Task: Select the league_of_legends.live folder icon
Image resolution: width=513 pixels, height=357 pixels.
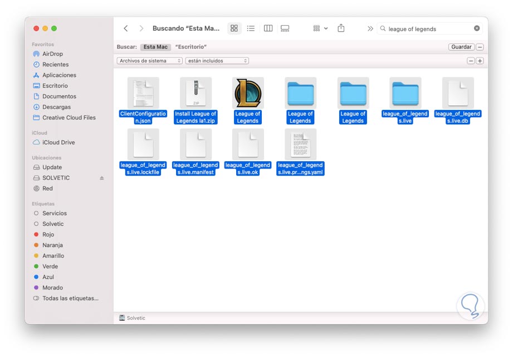Action: pyautogui.click(x=405, y=93)
